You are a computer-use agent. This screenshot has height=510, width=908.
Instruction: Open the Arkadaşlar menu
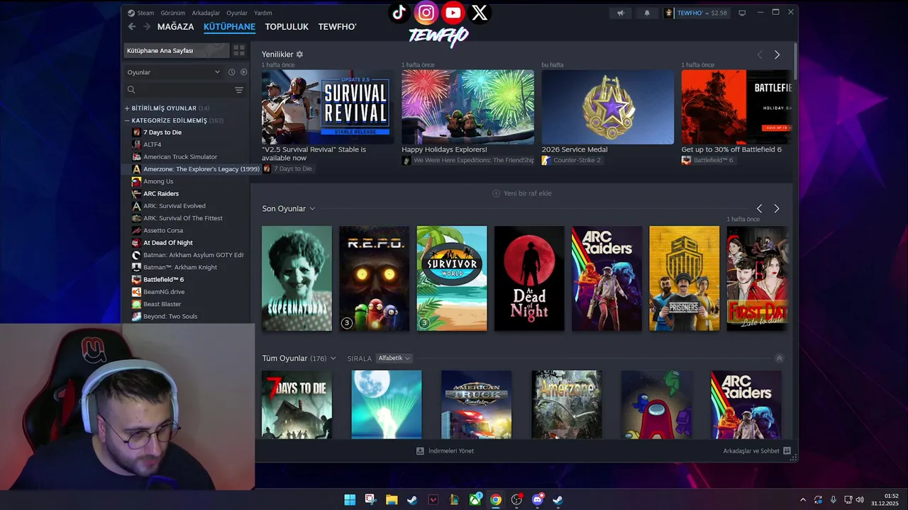206,13
